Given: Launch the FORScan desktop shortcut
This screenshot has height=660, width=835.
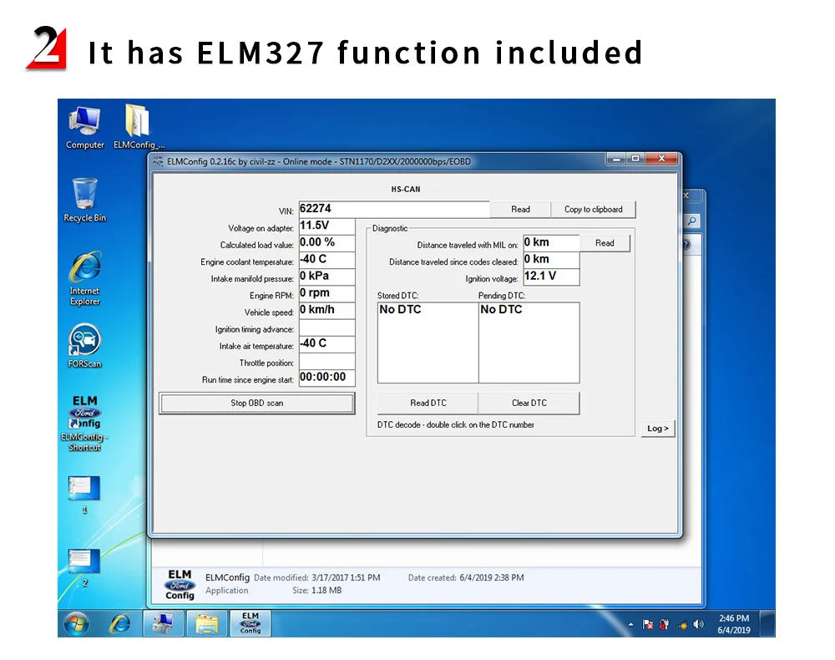Looking at the screenshot, I should tap(84, 346).
